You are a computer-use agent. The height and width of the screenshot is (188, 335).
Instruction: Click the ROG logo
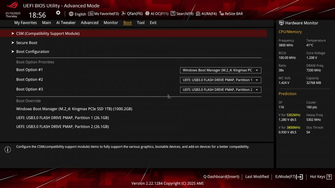(12, 5)
